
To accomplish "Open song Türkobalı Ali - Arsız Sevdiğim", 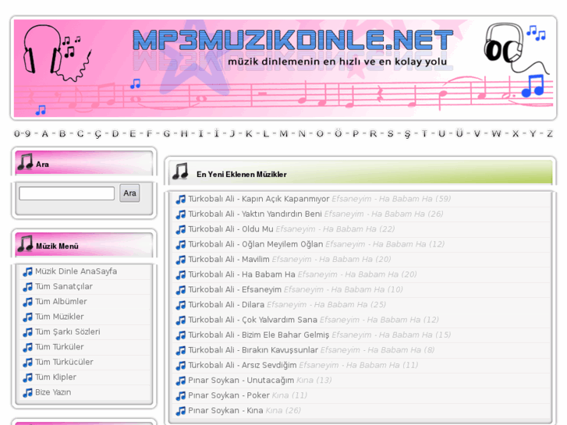I will pyautogui.click(x=243, y=365).
